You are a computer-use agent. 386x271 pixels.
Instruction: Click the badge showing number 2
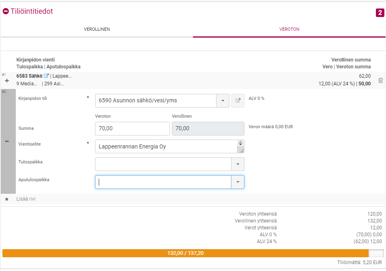(x=380, y=13)
